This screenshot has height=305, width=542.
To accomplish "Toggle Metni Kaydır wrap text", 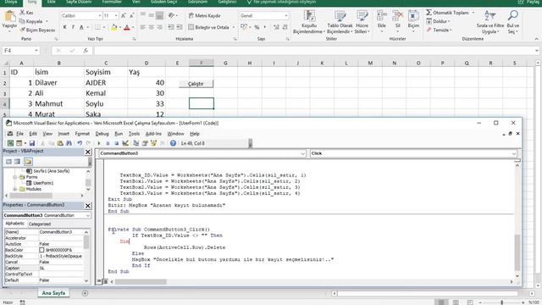I will (x=205, y=15).
